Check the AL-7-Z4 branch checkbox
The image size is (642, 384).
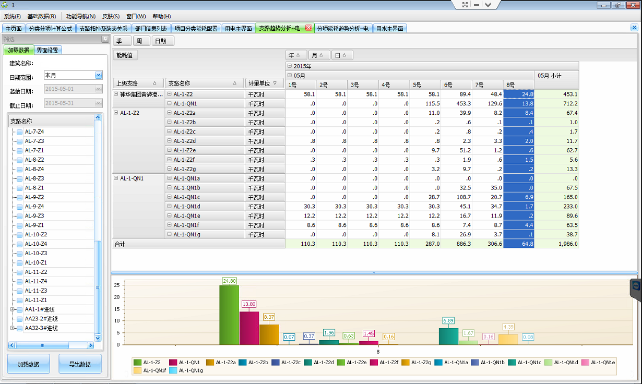pos(19,132)
